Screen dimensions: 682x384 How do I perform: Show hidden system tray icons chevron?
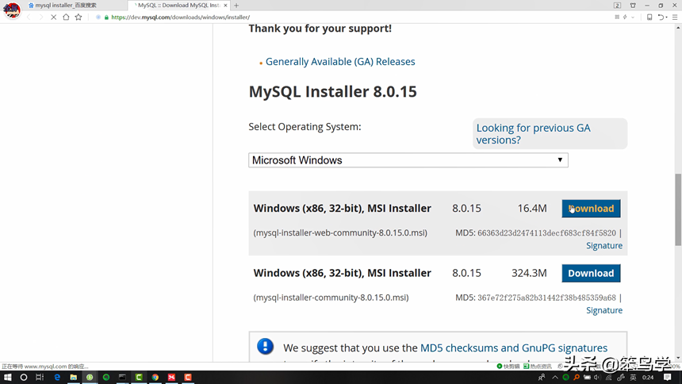click(555, 378)
